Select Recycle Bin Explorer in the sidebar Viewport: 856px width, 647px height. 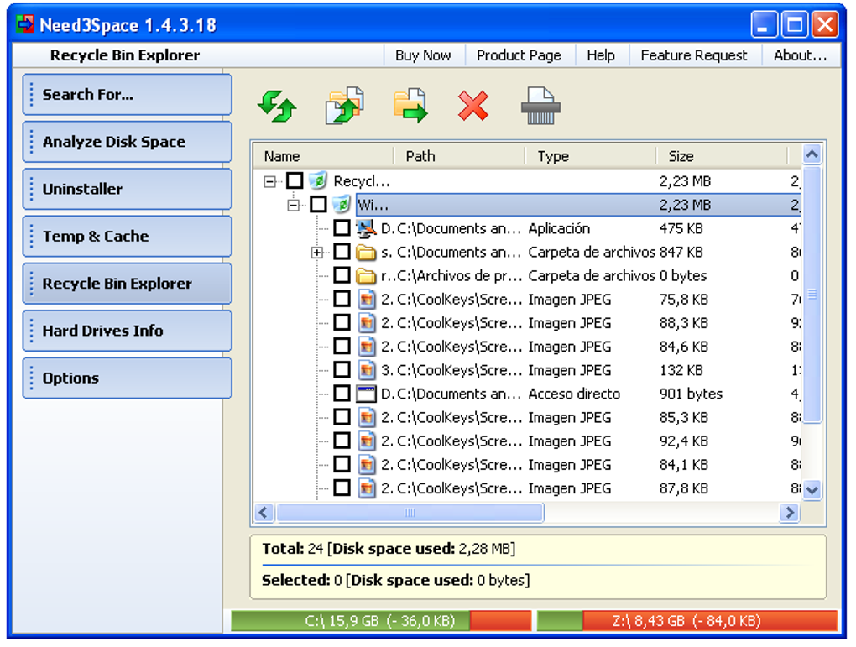pos(128,284)
